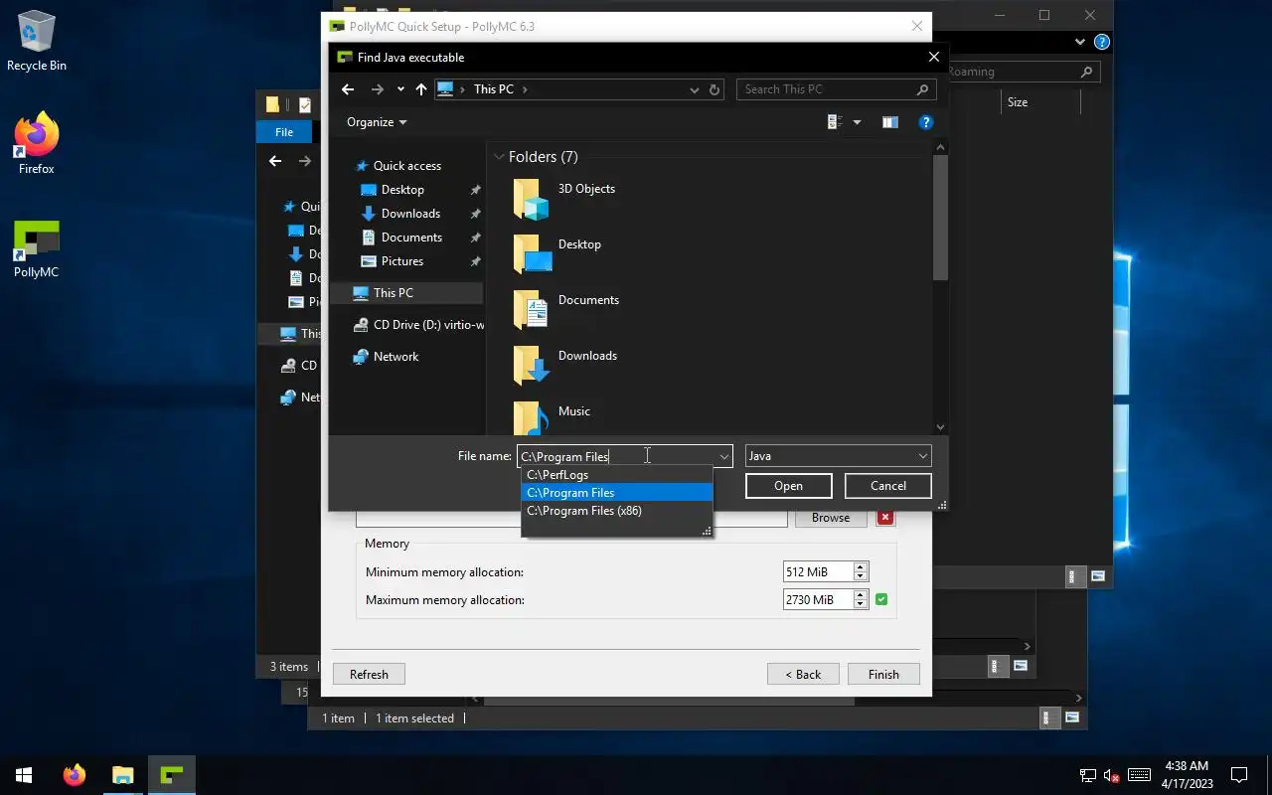This screenshot has width=1272, height=795.
Task: Expand address bar previous locations dropdown
Action: (x=694, y=89)
